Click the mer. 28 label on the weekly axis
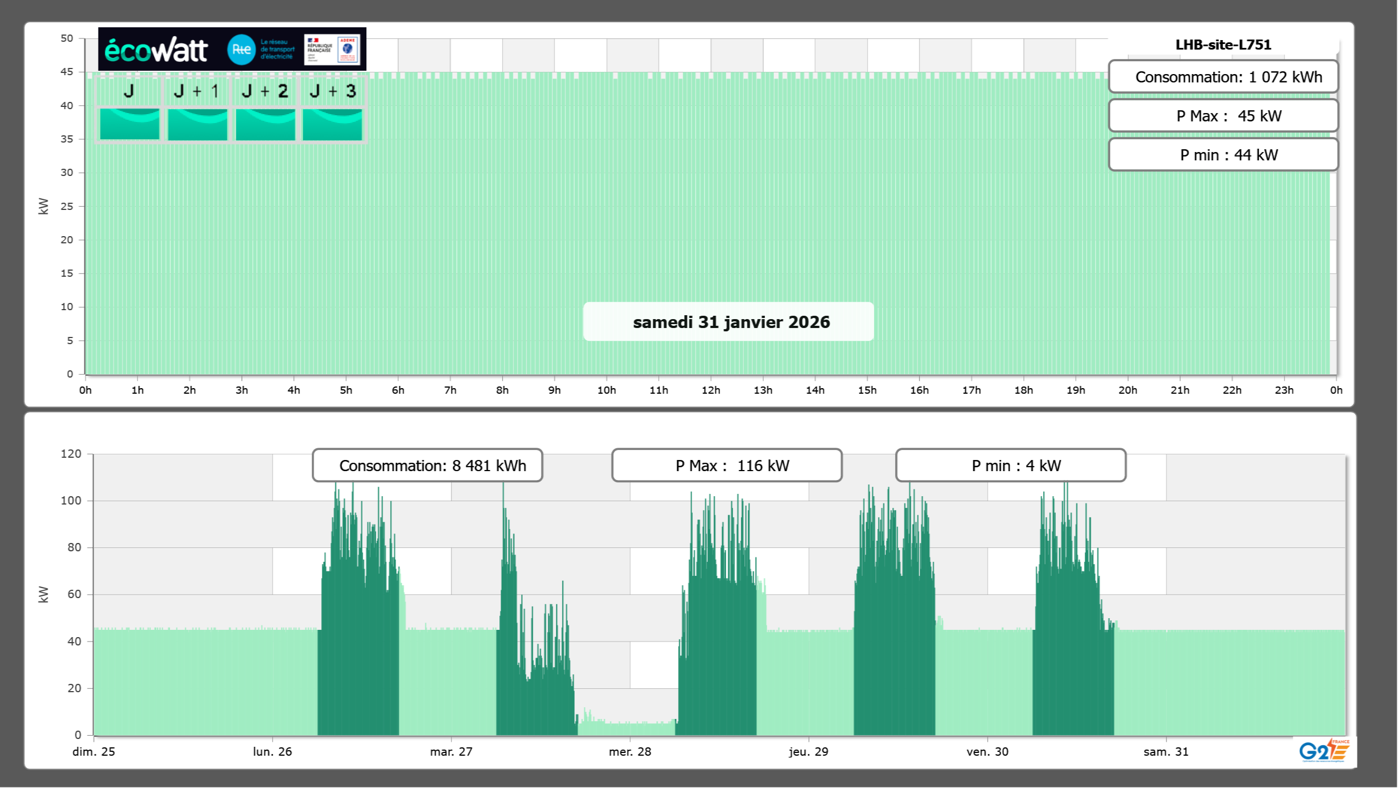 630,752
